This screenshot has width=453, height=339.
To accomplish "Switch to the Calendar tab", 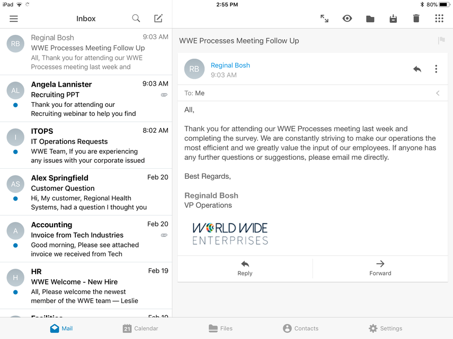I will (x=140, y=328).
